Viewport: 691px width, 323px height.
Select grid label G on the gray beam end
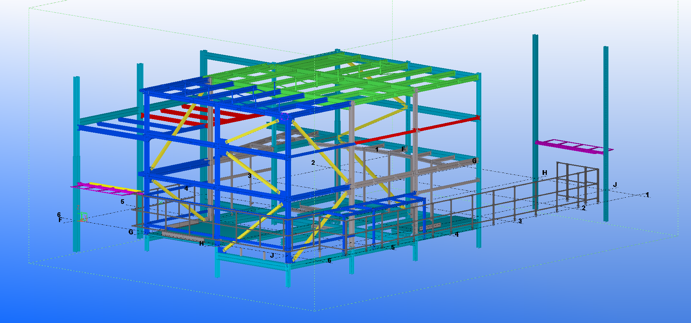(x=474, y=161)
